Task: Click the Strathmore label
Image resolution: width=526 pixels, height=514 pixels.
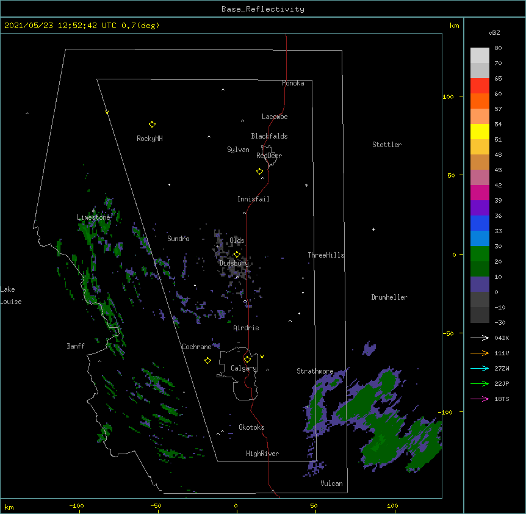Action: click(x=315, y=371)
